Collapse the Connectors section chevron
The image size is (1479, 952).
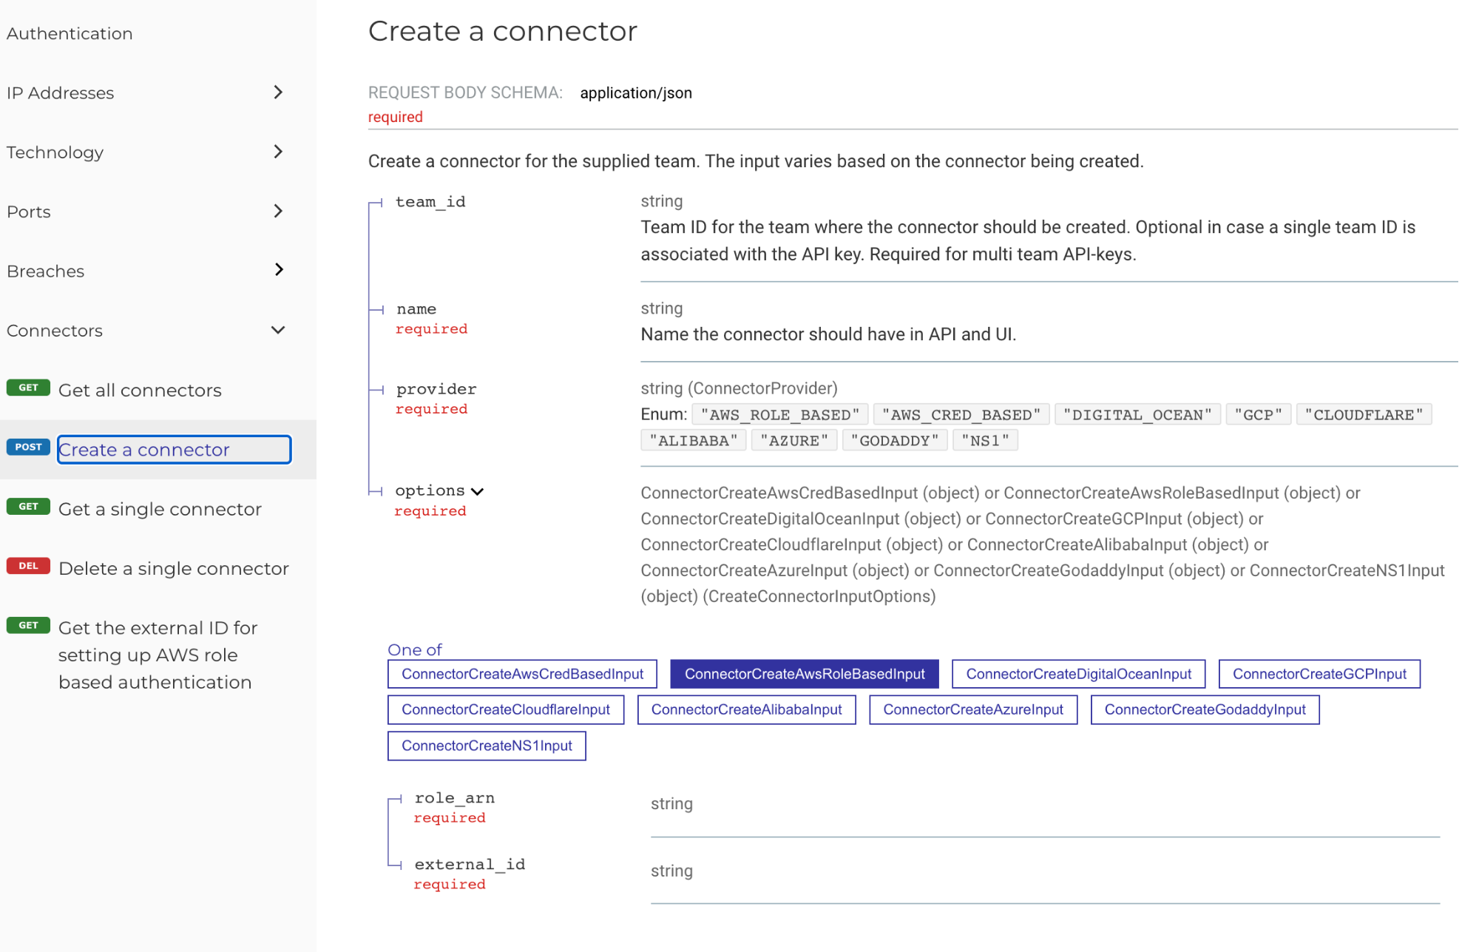click(x=278, y=330)
